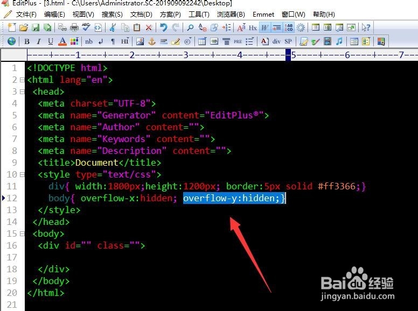Insert SP span tag button
This screenshot has height=311, width=418.
288,41
